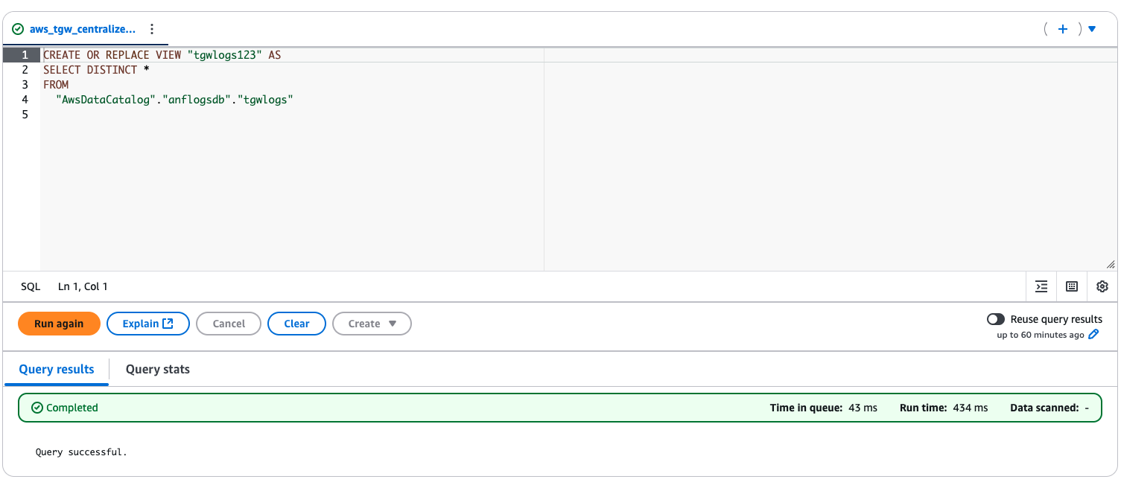Open the format query (indent) icon
Image resolution: width=1121 pixels, height=485 pixels.
1041,286
